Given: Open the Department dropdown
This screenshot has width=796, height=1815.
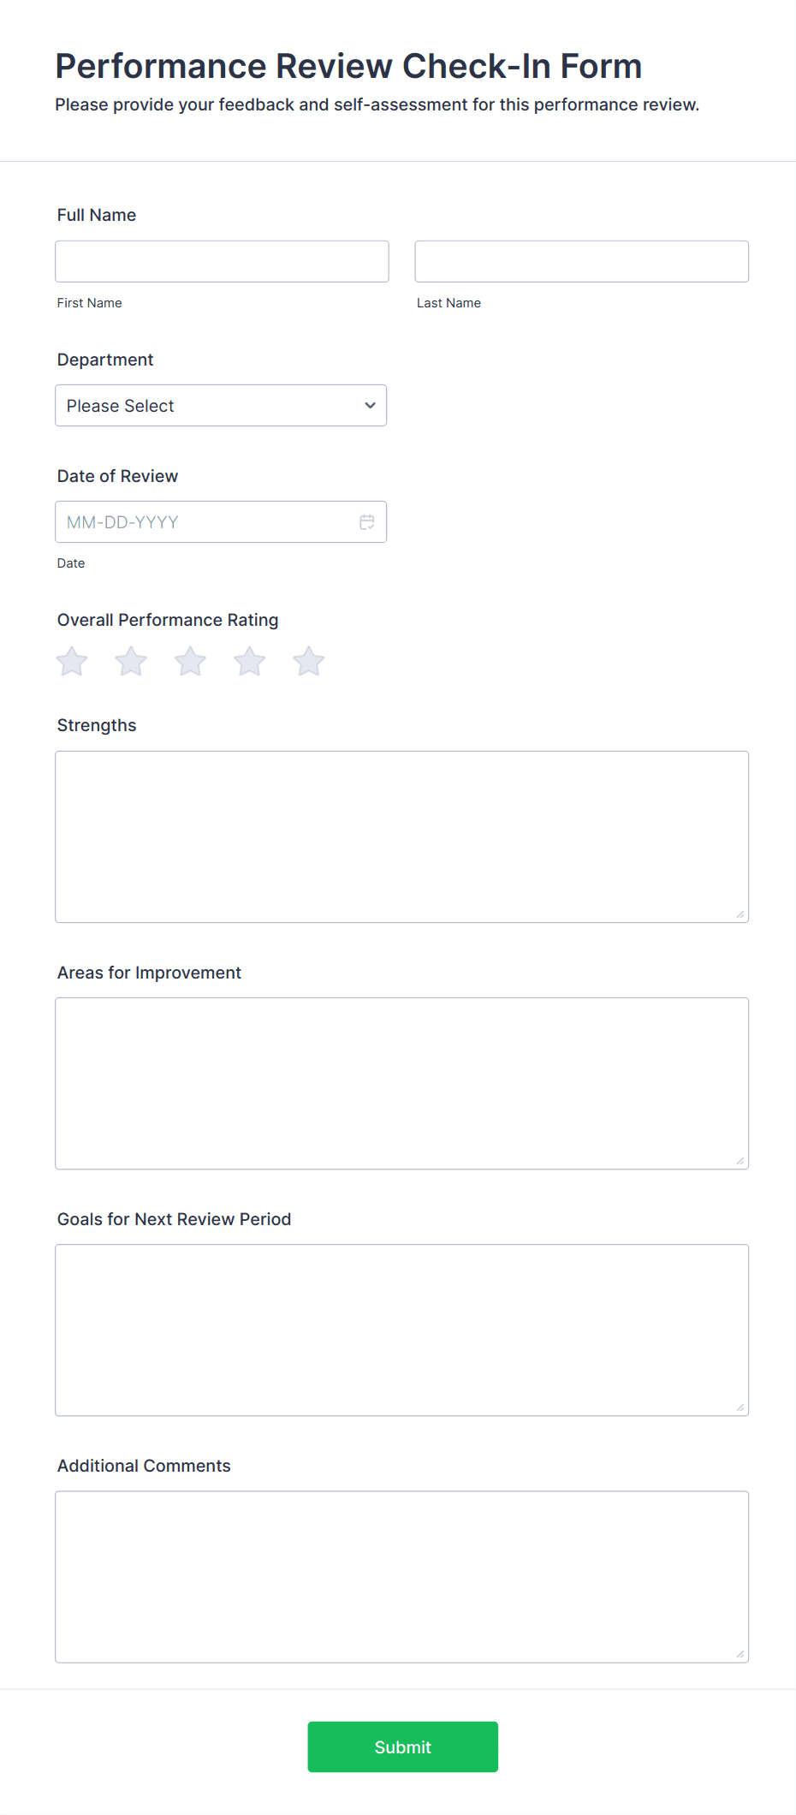Looking at the screenshot, I should click(220, 405).
